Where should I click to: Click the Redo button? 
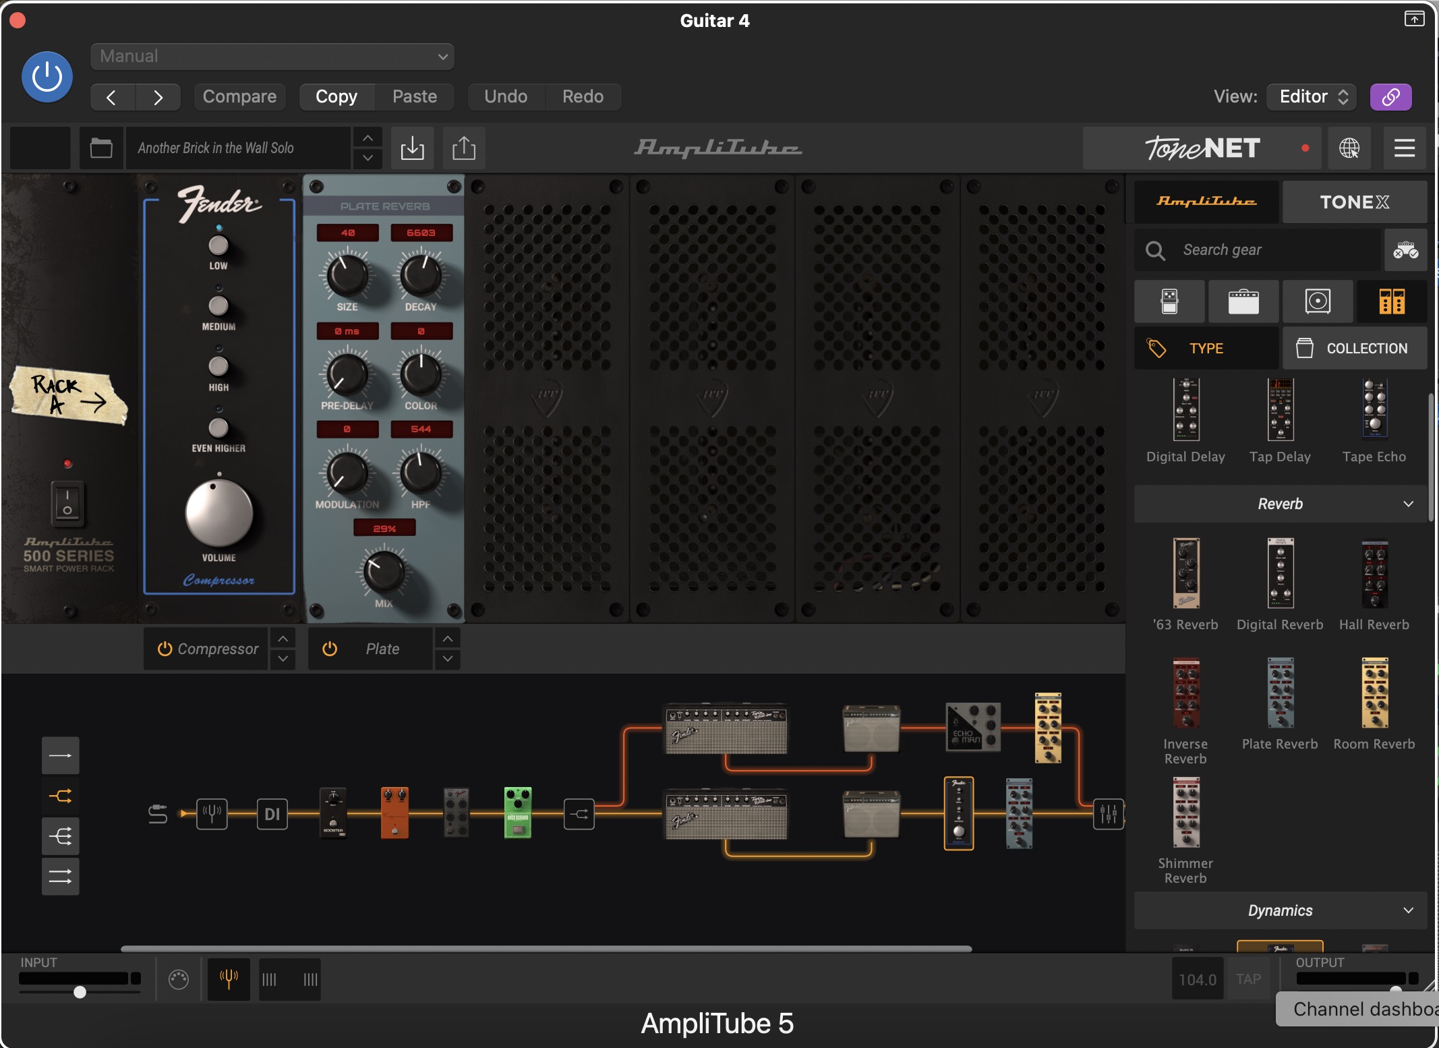[583, 97]
